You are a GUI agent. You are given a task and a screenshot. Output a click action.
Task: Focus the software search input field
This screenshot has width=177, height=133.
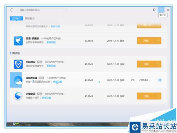pyautogui.click(x=42, y=10)
